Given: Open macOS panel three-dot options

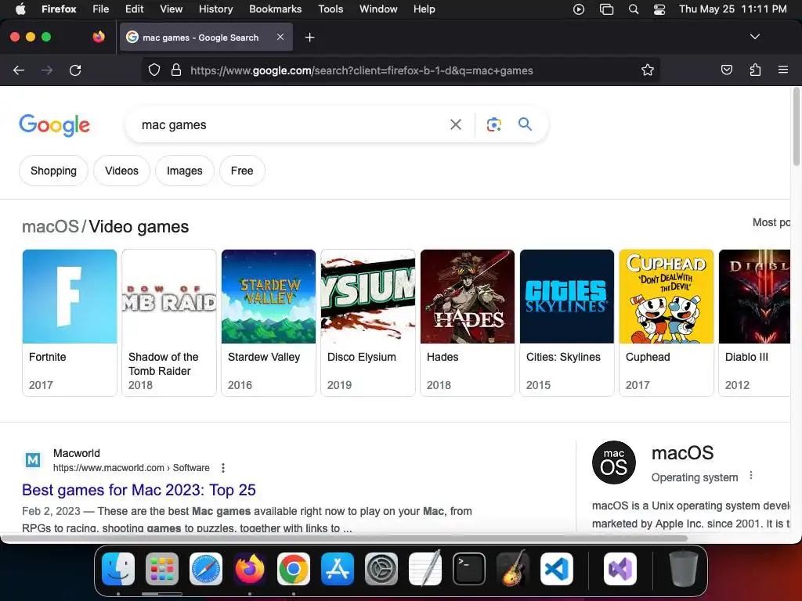Looking at the screenshot, I should coord(751,475).
